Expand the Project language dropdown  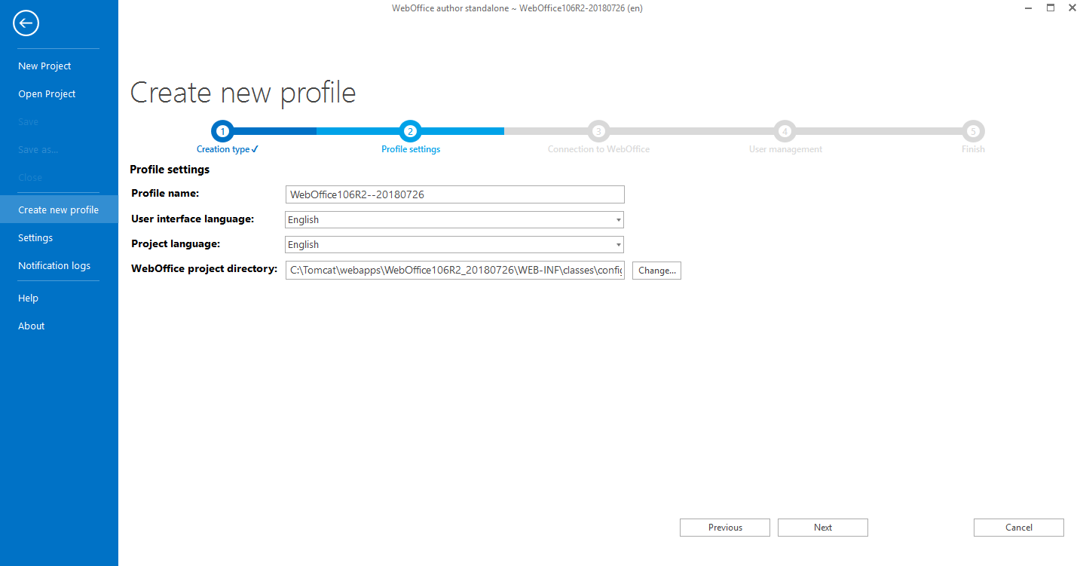pyautogui.click(x=618, y=244)
